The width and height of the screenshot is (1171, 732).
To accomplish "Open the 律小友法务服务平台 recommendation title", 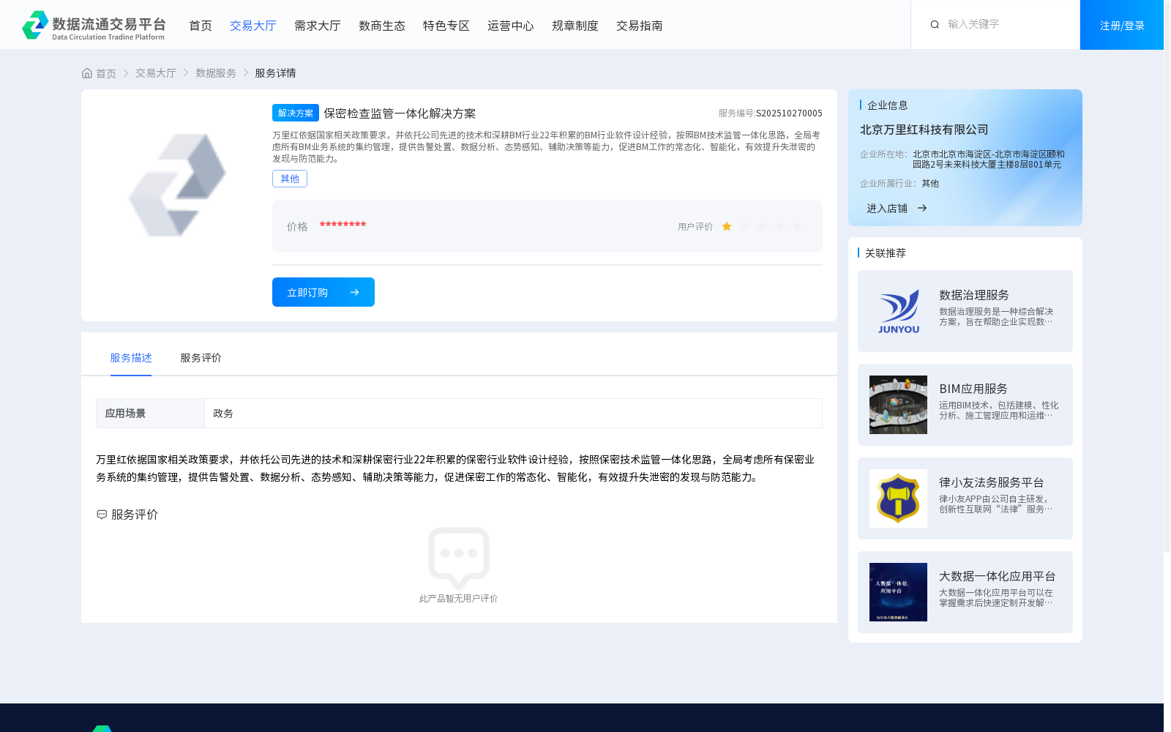I will (x=992, y=482).
